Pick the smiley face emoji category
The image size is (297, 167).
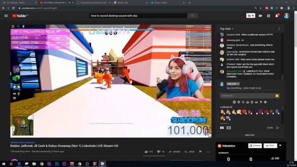239,102
